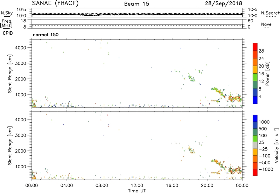Pick the light green 12–16 dB Power segment
The image size is (280, 193).
[x=255, y=77]
